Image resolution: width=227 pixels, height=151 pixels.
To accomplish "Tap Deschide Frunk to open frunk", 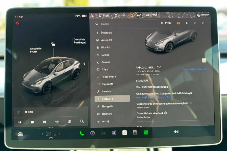I will coord(36,50).
